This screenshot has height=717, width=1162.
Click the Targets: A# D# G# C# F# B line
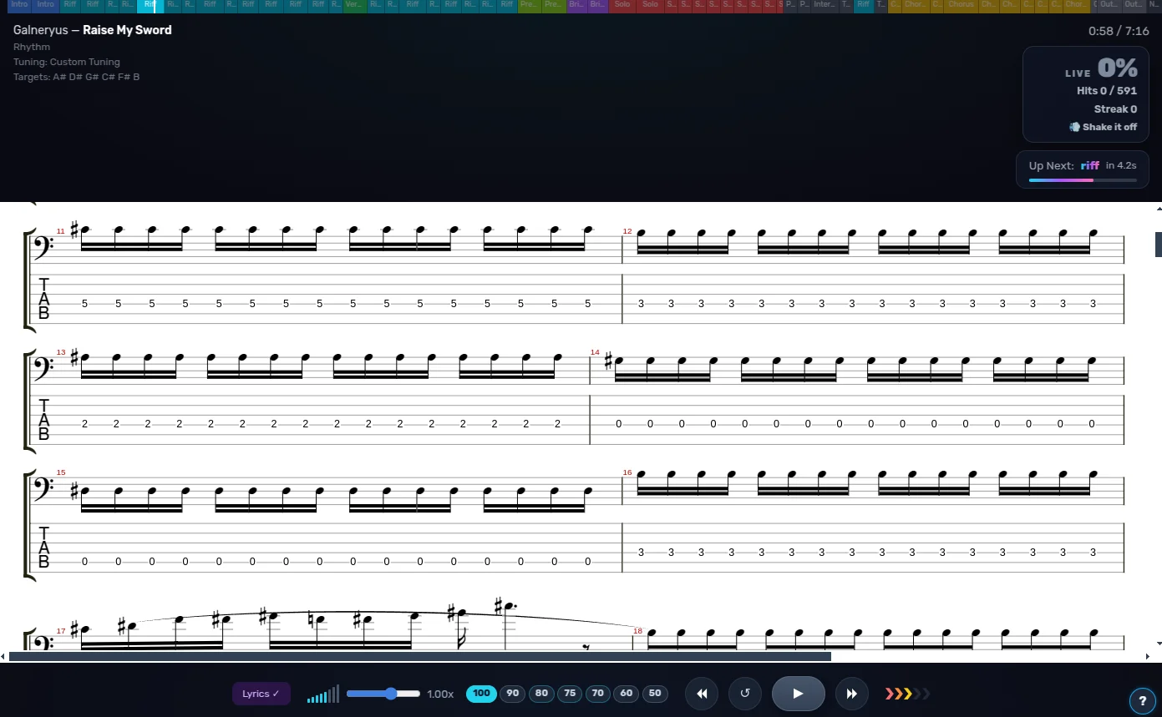point(77,77)
